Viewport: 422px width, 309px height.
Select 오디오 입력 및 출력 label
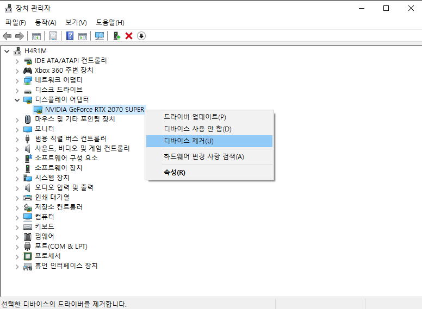click(x=64, y=187)
